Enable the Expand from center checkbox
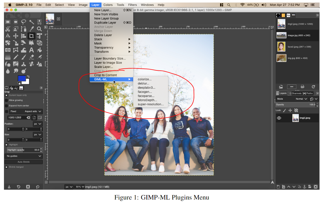 [x=7, y=105]
